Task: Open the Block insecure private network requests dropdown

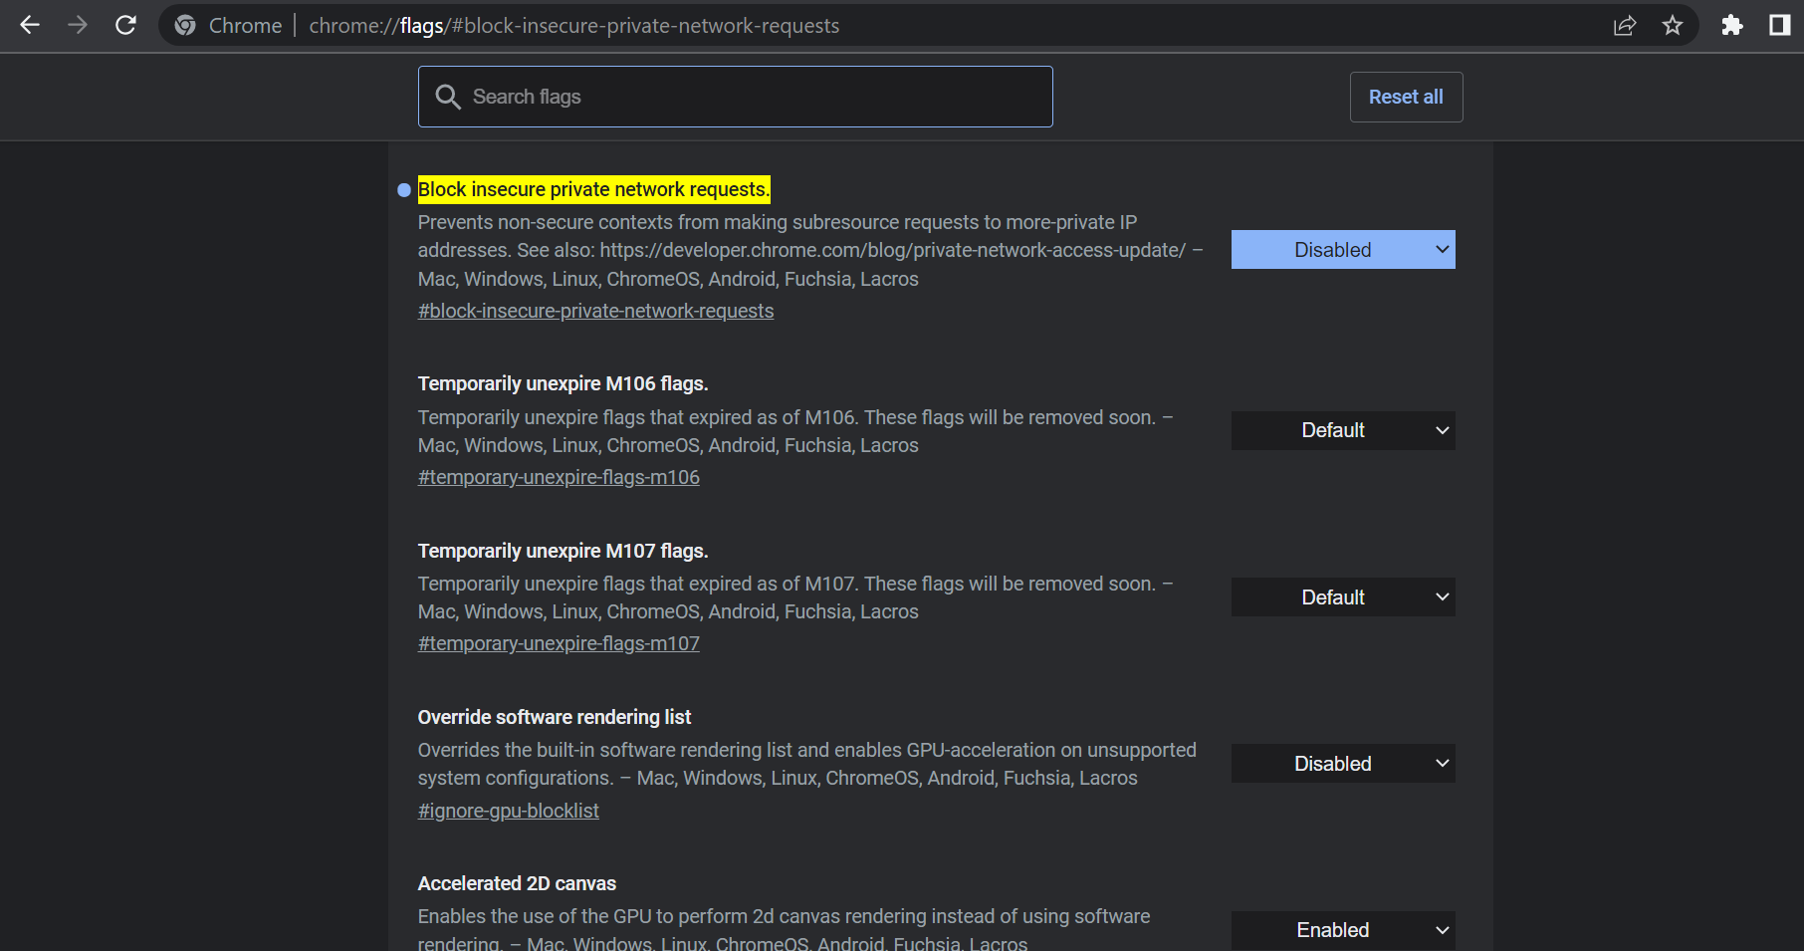Action: 1343,250
